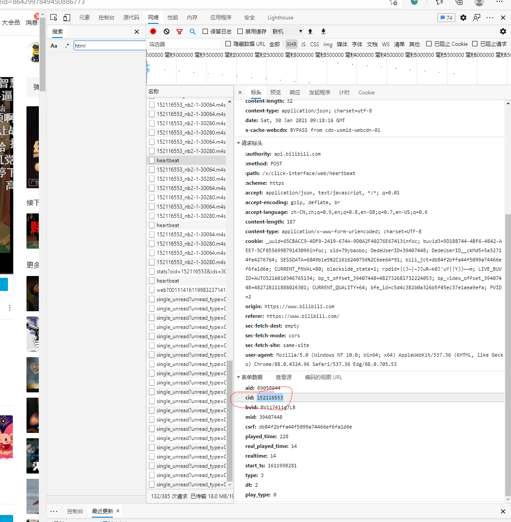This screenshot has width=511, height=522.
Task: Open the 预览 details tab
Action: pyautogui.click(x=275, y=93)
